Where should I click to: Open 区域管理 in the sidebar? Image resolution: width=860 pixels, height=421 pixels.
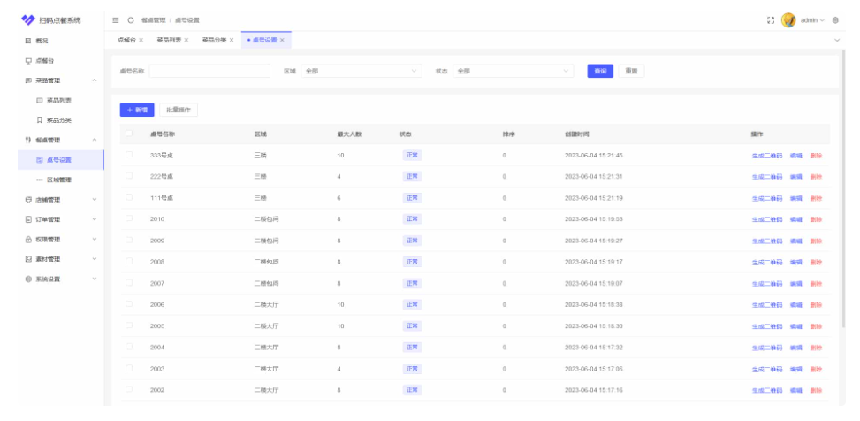(60, 180)
